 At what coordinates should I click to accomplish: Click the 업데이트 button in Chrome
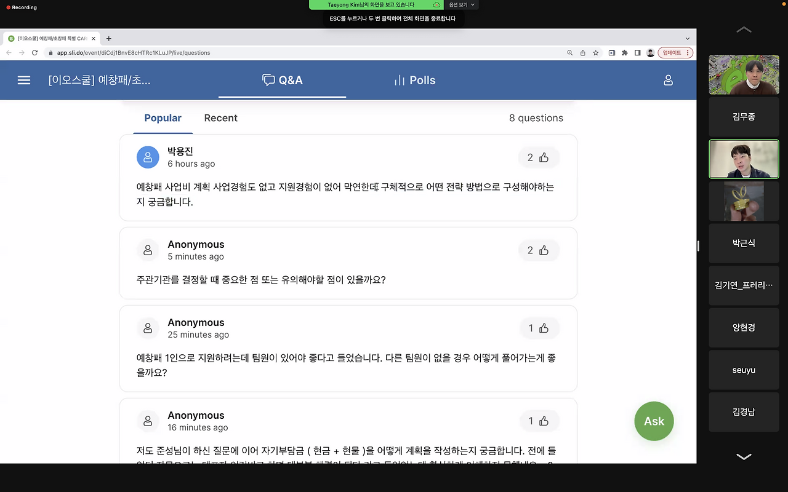point(672,53)
